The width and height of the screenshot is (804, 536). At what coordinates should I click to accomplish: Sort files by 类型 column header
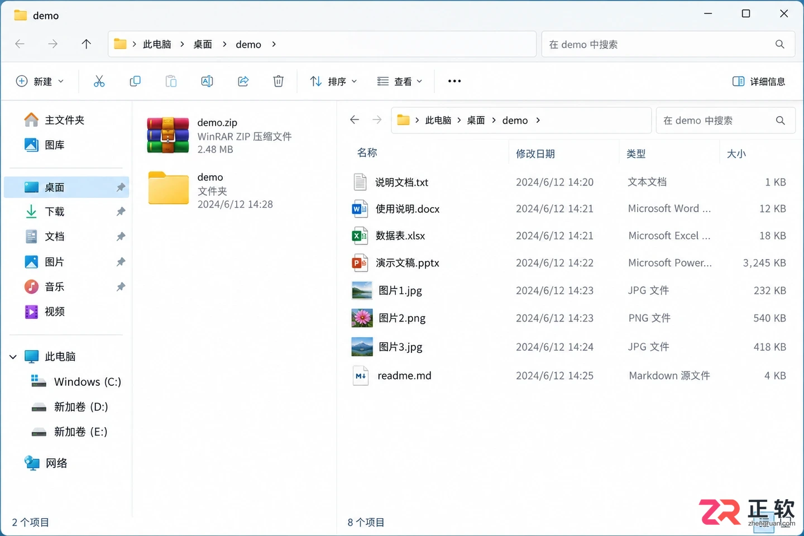[x=636, y=154]
